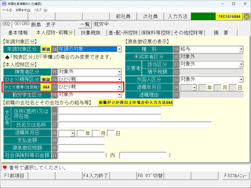Click the F4入力終了 button
Viewport: 251px width, 188px height.
click(x=96, y=176)
